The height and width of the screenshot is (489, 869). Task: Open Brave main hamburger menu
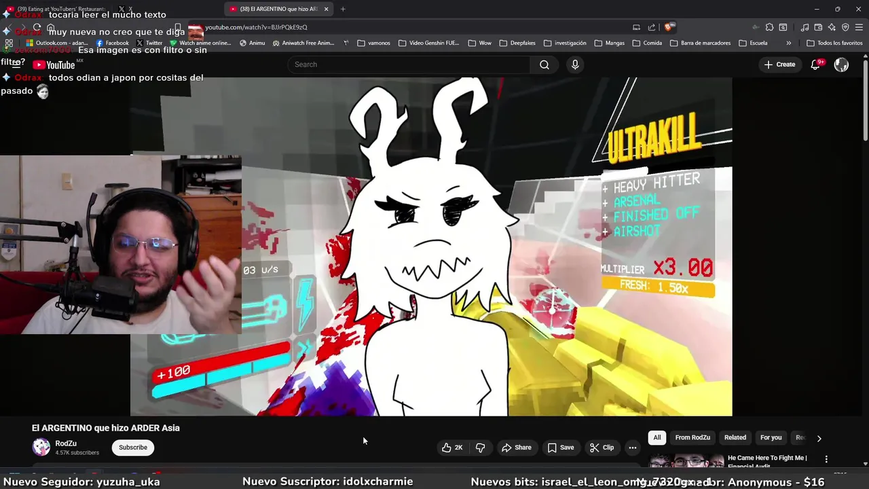point(859,27)
